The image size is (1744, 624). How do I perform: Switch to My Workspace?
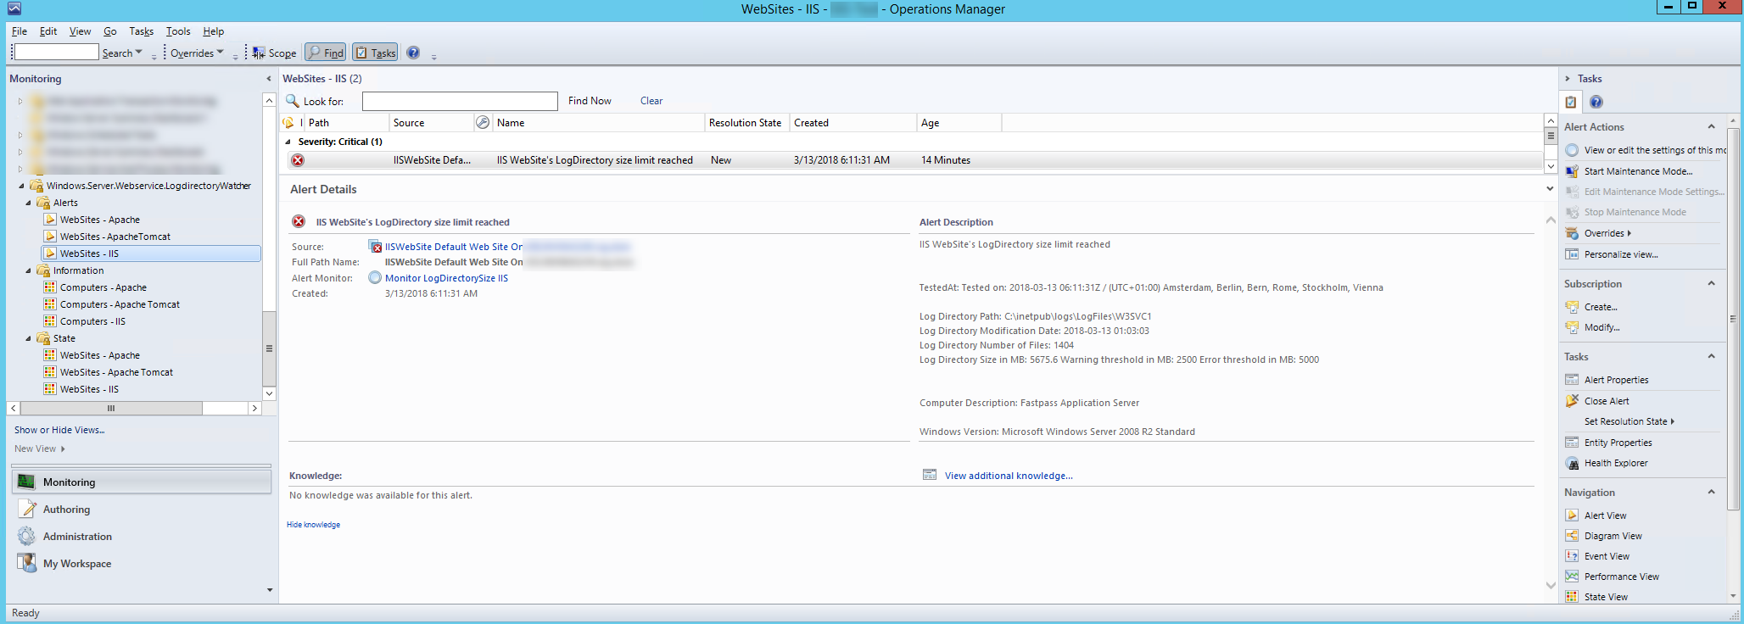pyautogui.click(x=76, y=564)
